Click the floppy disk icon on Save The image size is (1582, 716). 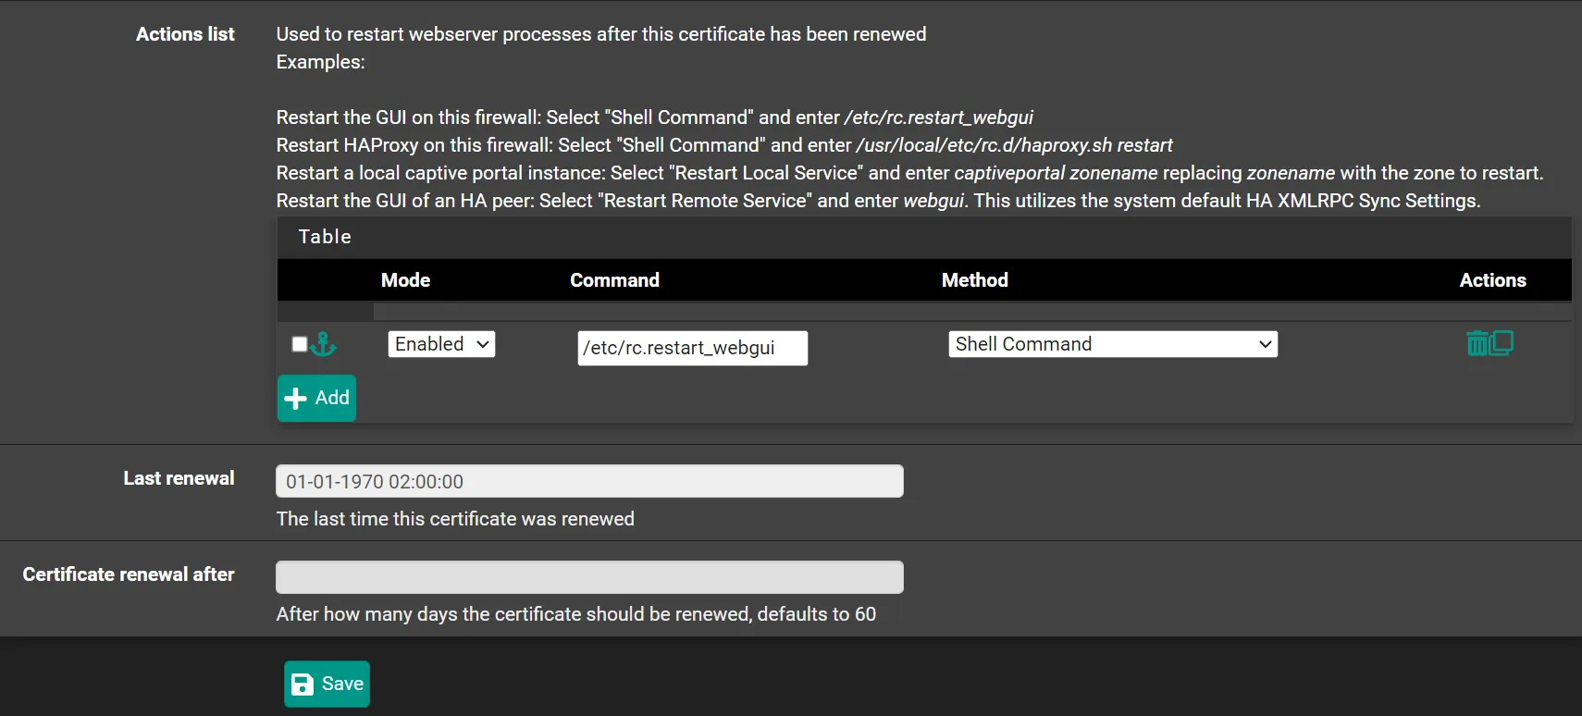pos(303,685)
